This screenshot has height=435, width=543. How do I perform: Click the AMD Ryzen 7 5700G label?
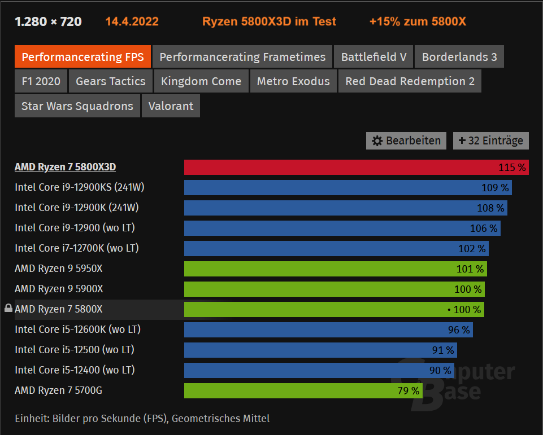coord(58,390)
